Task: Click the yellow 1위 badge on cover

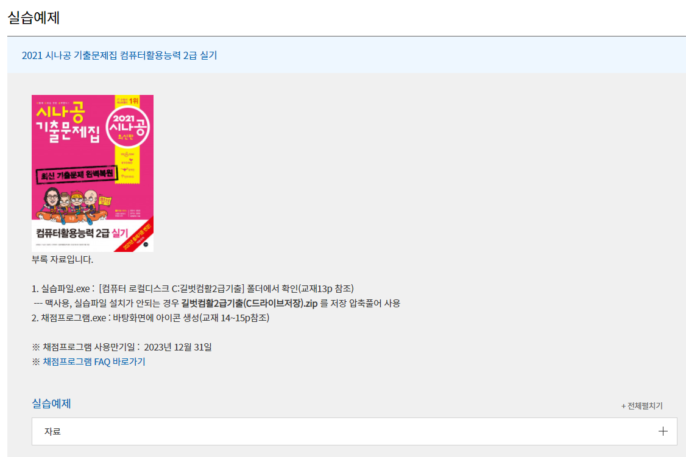Action: coord(128,100)
